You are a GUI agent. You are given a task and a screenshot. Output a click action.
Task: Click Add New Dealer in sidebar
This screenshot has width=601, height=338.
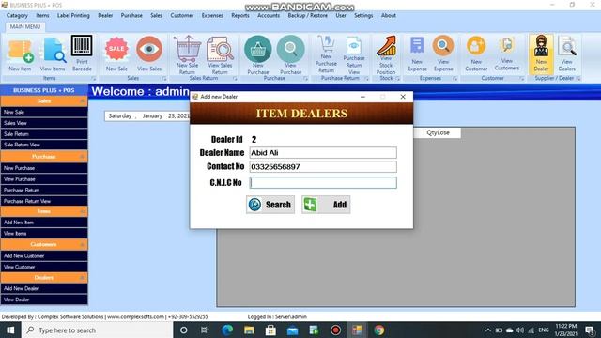[x=44, y=288]
